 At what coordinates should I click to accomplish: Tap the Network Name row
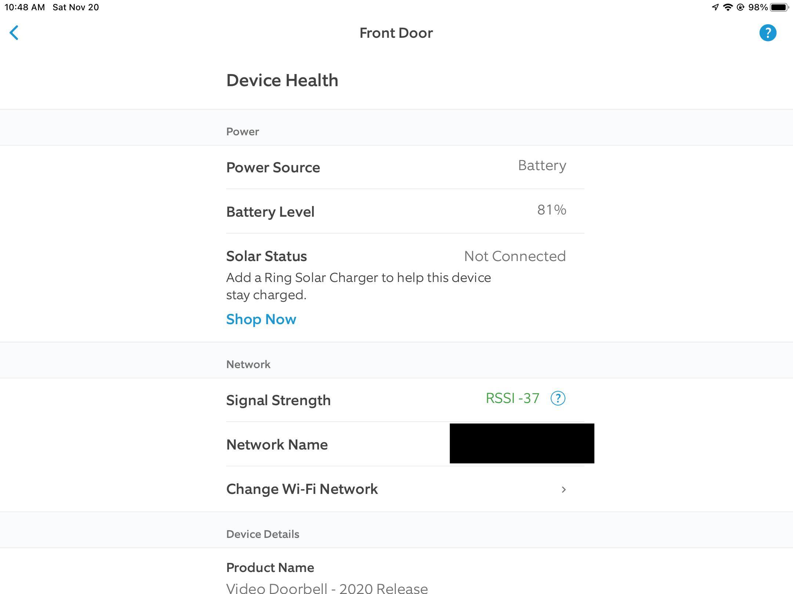330,444
